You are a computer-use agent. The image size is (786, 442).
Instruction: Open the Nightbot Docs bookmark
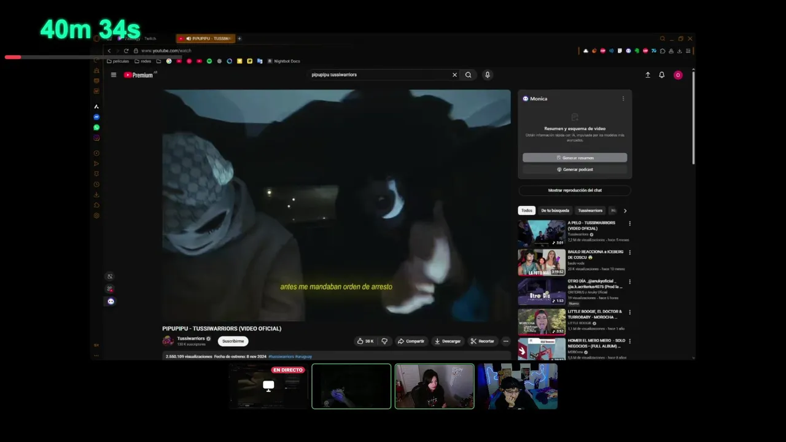[x=284, y=61]
